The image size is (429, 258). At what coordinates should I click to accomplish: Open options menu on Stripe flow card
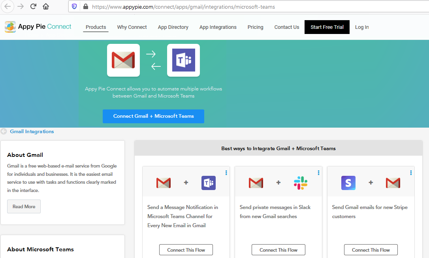[411, 173]
